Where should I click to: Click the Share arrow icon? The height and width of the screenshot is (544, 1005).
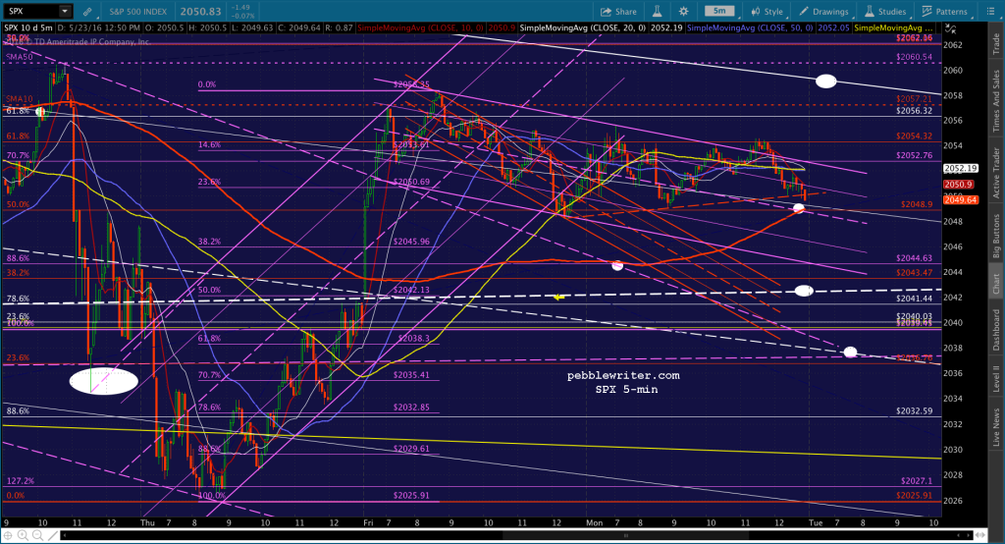click(x=605, y=12)
